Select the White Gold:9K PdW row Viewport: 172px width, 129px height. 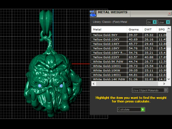click(x=129, y=62)
